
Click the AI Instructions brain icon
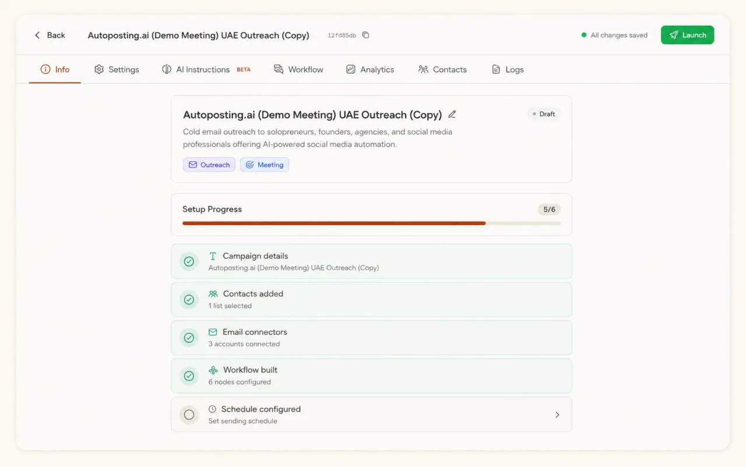(x=167, y=69)
